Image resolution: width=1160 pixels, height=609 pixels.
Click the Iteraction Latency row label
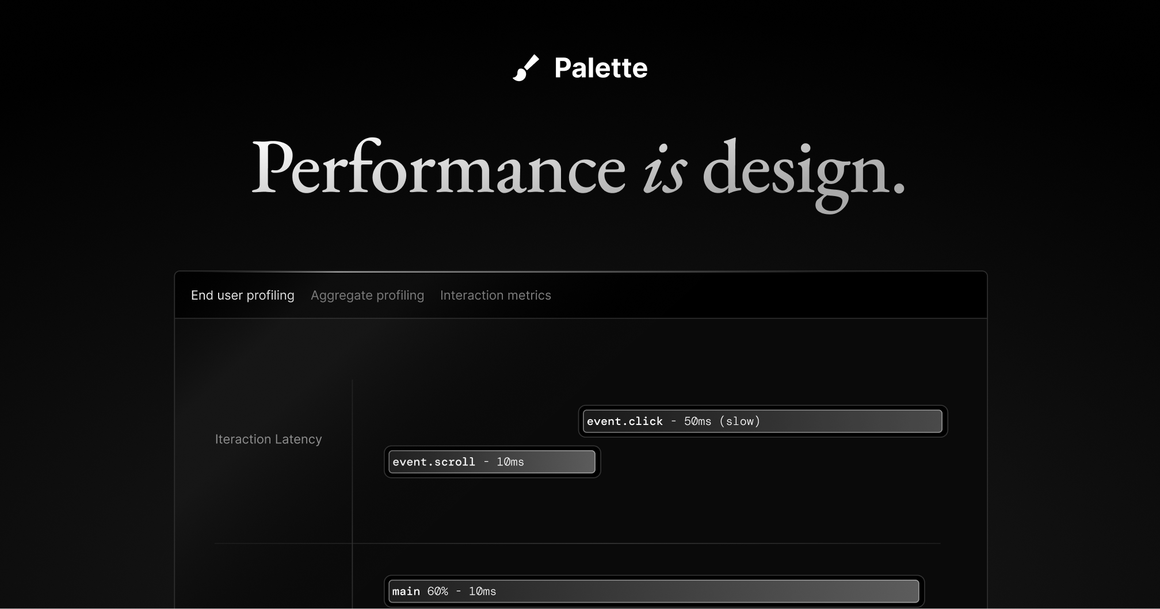pos(268,439)
